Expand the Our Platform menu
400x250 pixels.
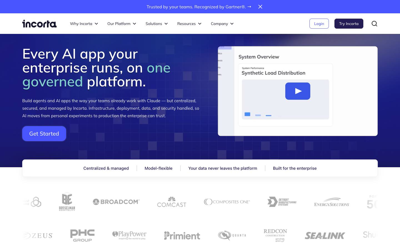[122, 24]
